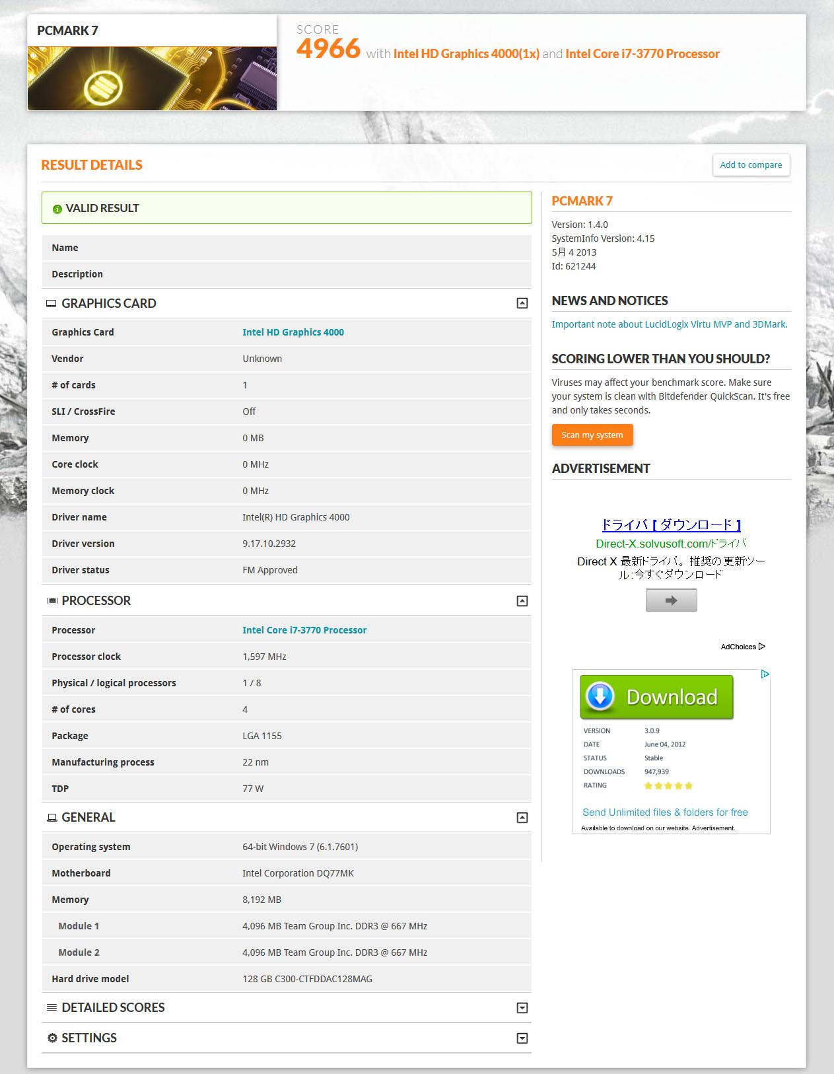Click the Name row label
Screen dimensions: 834x1074
pos(65,248)
